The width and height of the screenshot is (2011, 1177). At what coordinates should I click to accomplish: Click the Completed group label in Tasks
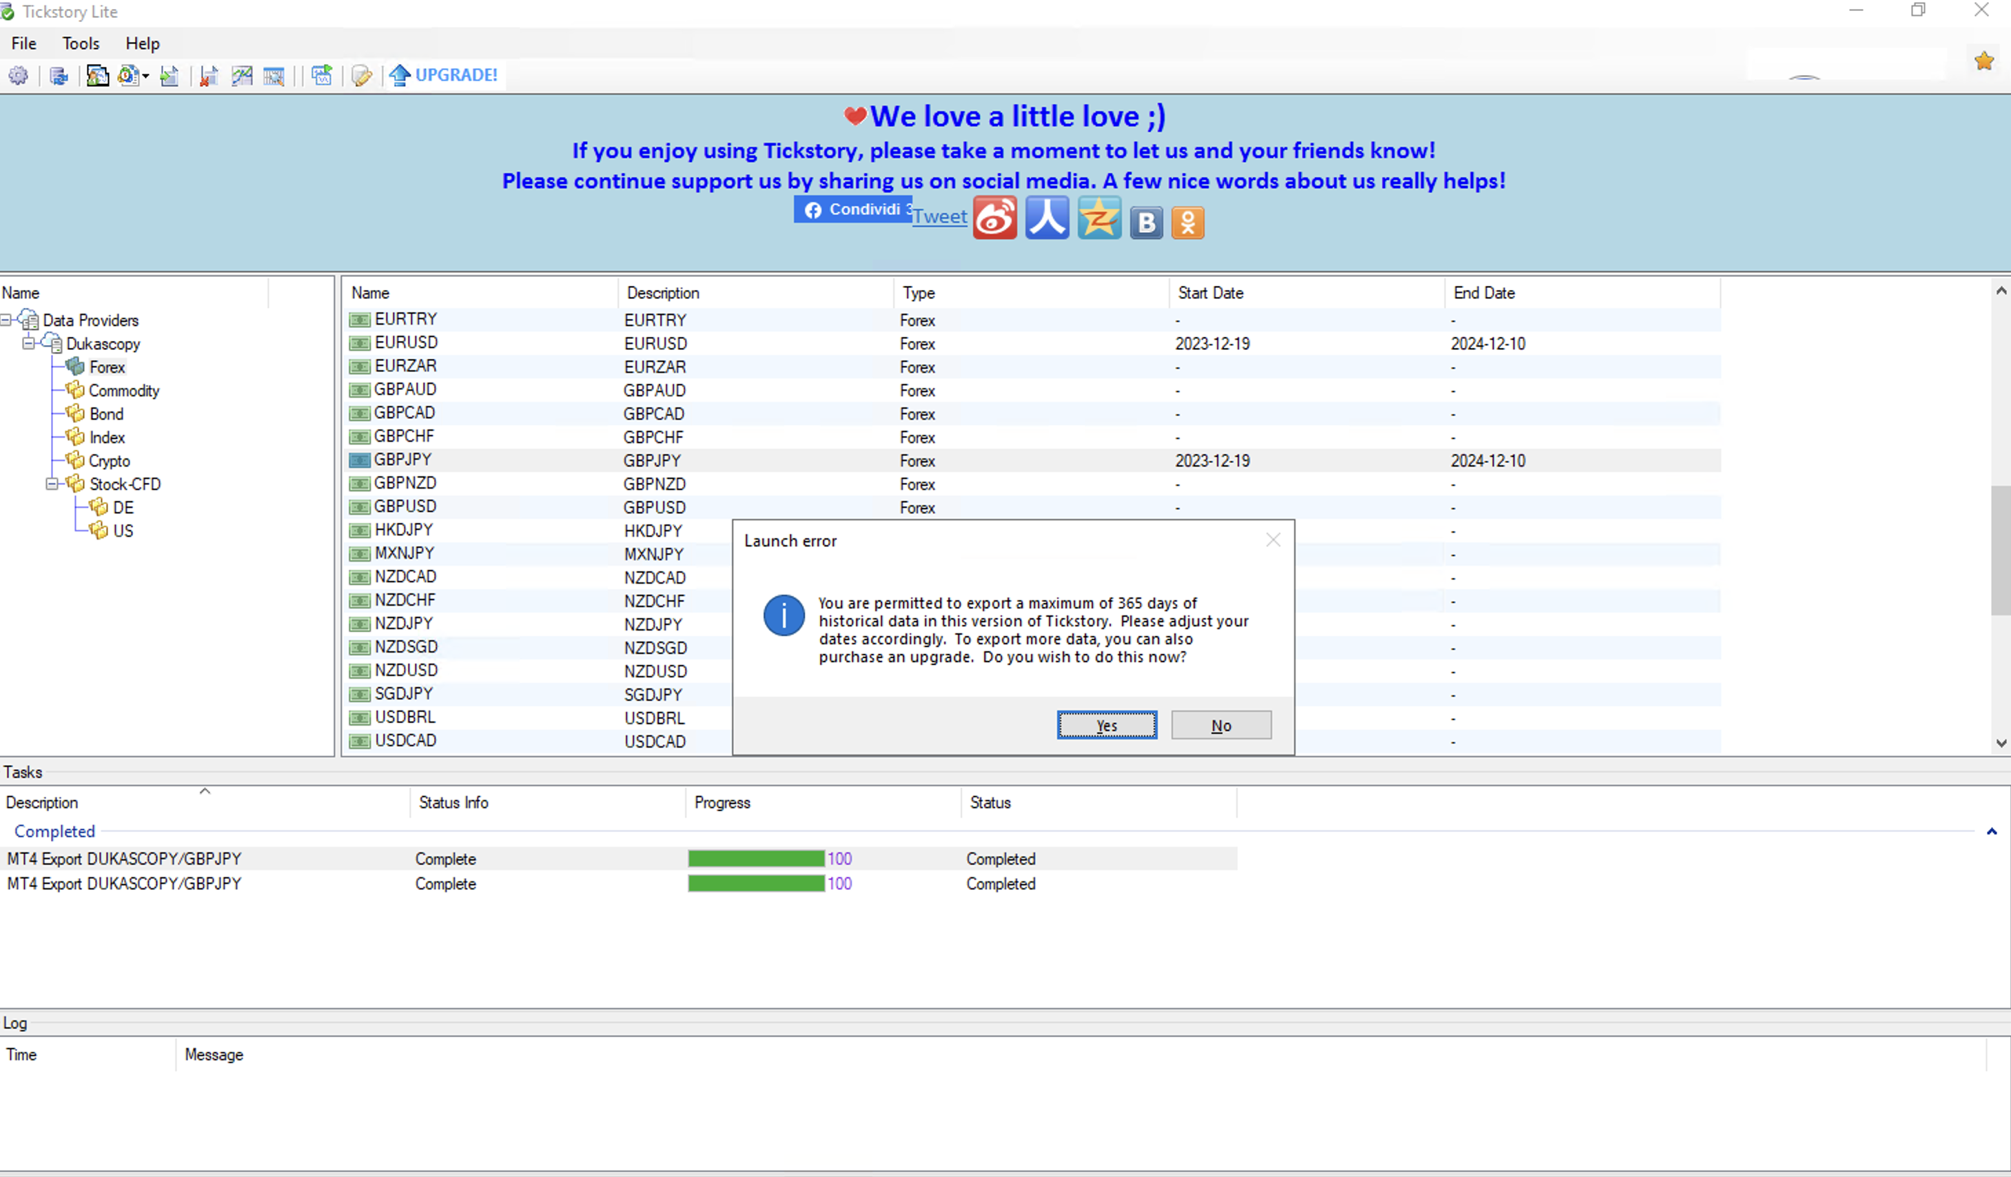pos(54,832)
